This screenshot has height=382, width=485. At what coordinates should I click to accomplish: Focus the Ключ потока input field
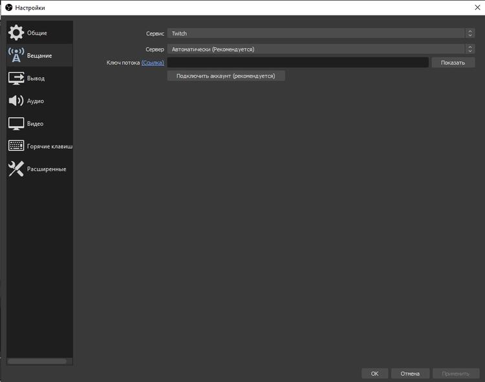[x=297, y=63]
